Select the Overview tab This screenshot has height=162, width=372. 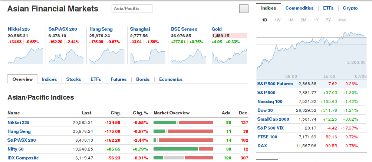pyautogui.click(x=23, y=79)
